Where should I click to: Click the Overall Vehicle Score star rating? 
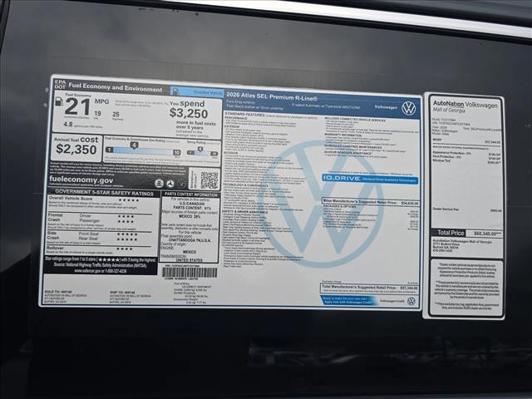129,199
